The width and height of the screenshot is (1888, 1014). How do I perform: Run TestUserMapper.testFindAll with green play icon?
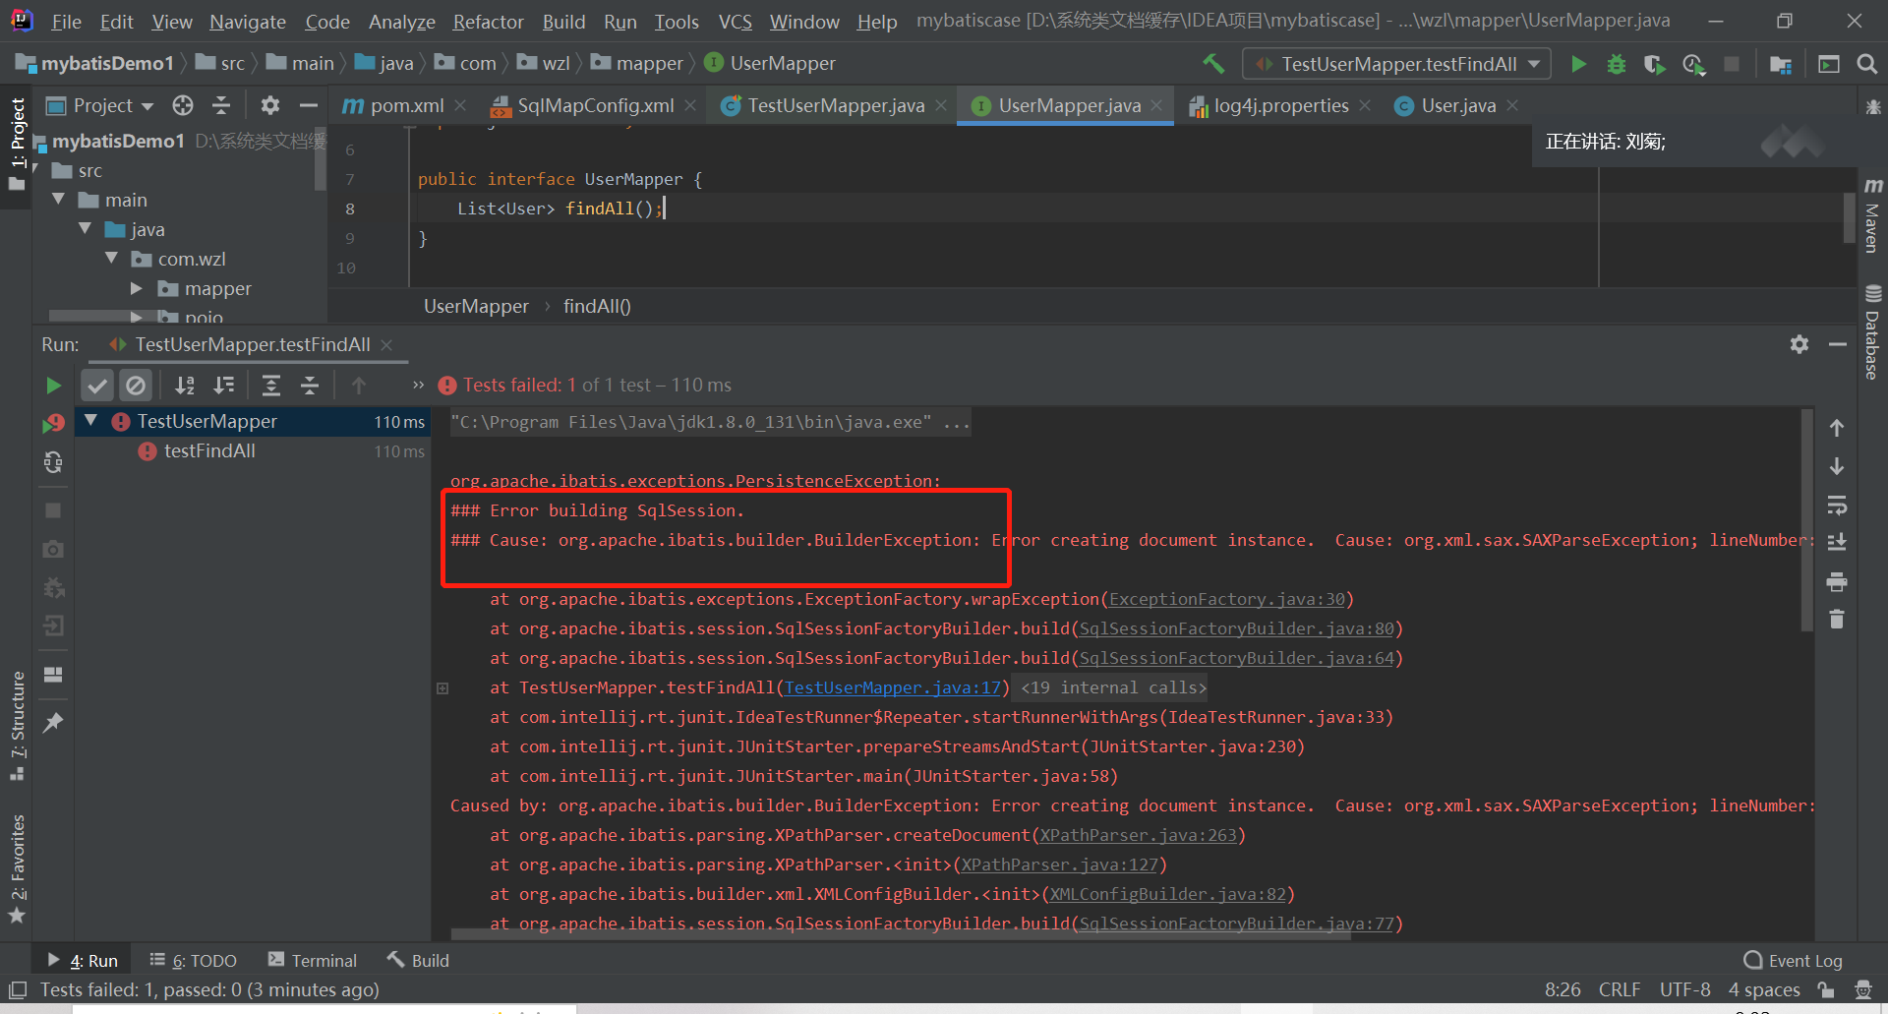click(1578, 64)
